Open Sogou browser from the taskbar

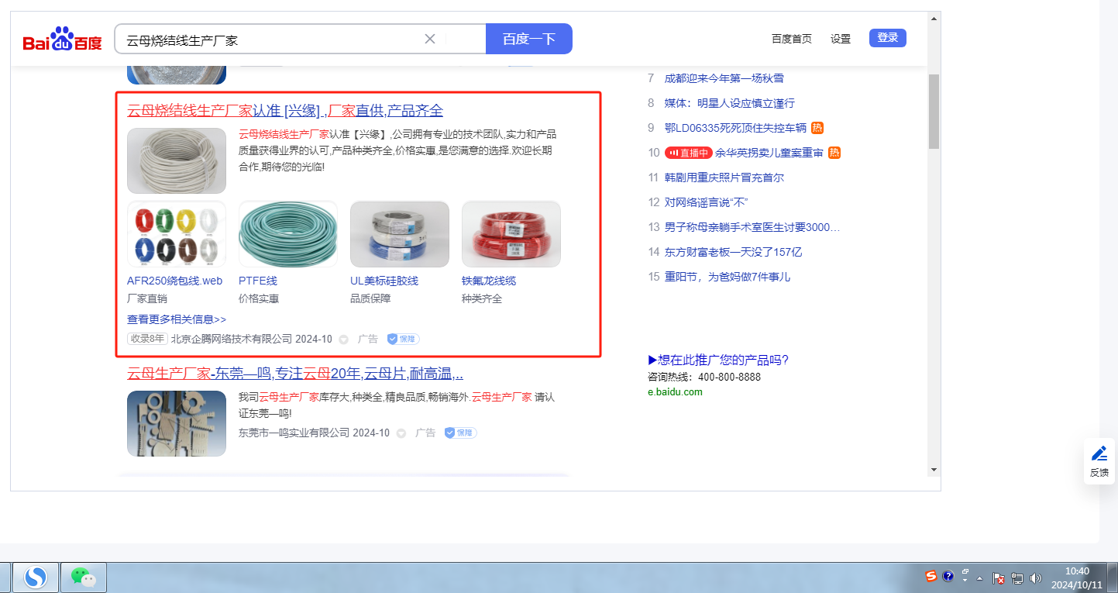pos(36,577)
